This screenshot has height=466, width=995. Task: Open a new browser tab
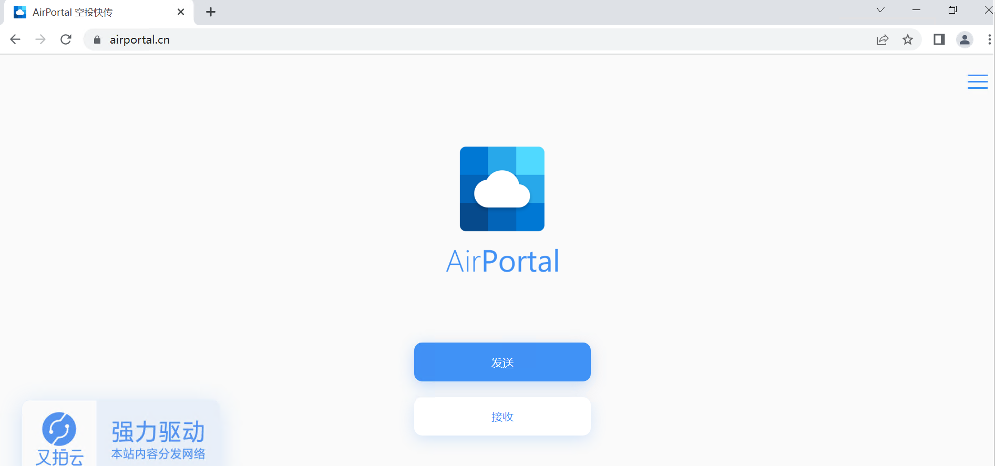(x=211, y=12)
